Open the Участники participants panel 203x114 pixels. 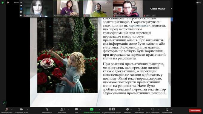click(x=62, y=110)
